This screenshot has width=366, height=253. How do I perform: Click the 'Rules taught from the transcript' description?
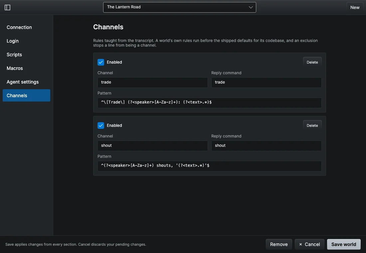[x=205, y=43]
